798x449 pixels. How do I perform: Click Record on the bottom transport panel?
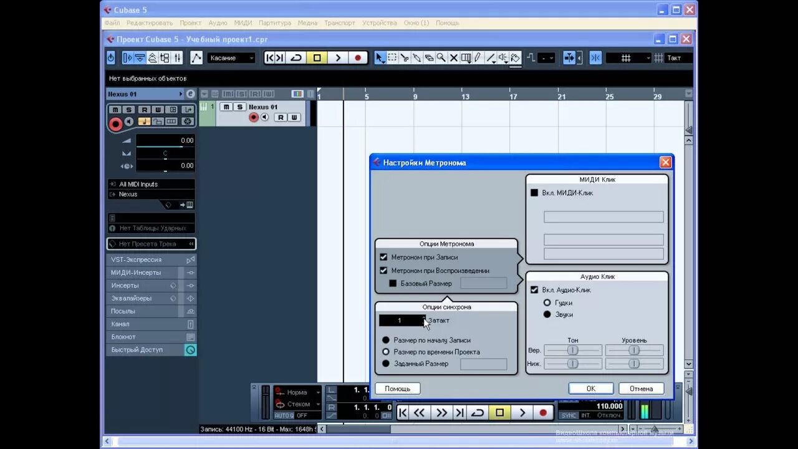[543, 412]
